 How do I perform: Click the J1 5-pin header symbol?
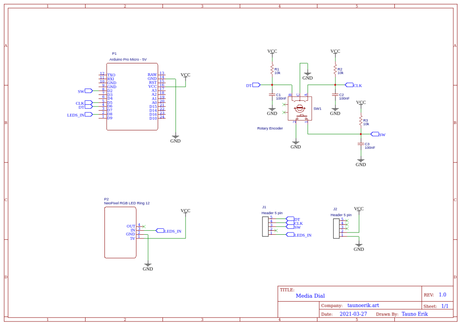pyautogui.click(x=265, y=226)
